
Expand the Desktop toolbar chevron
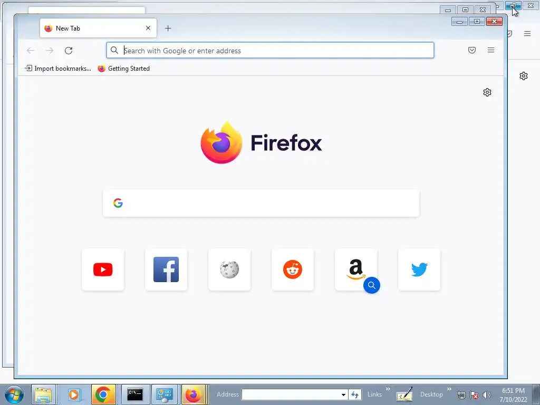tap(449, 389)
